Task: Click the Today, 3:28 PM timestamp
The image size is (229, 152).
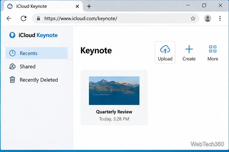Action: [114, 119]
